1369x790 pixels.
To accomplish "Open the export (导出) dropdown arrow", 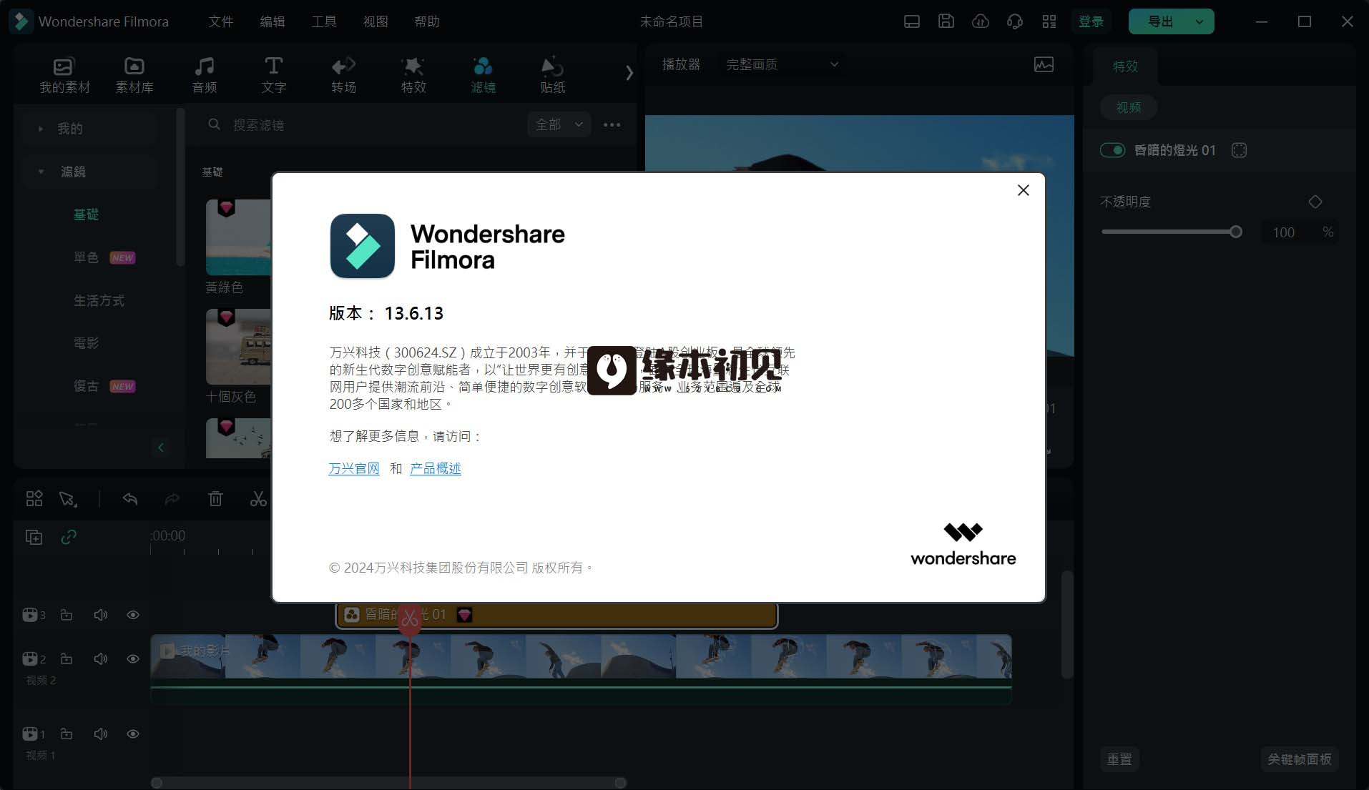I will [x=1199, y=21].
